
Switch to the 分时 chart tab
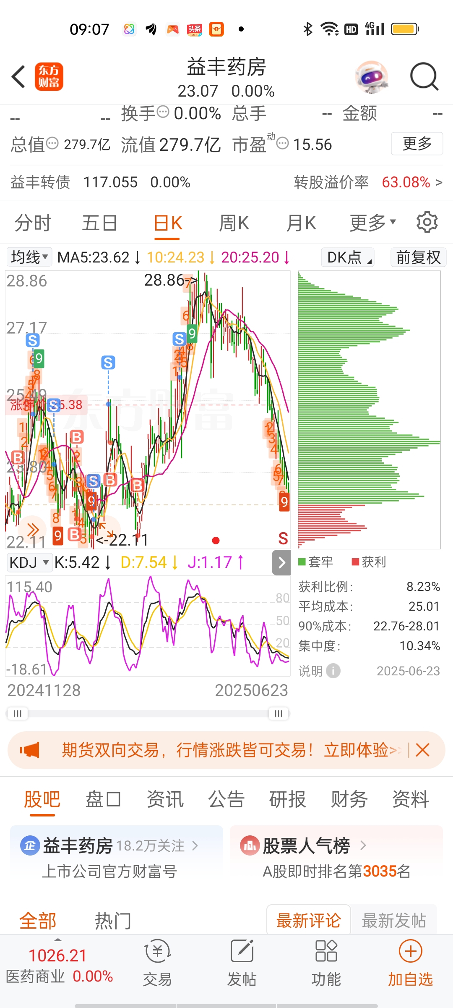click(x=33, y=223)
